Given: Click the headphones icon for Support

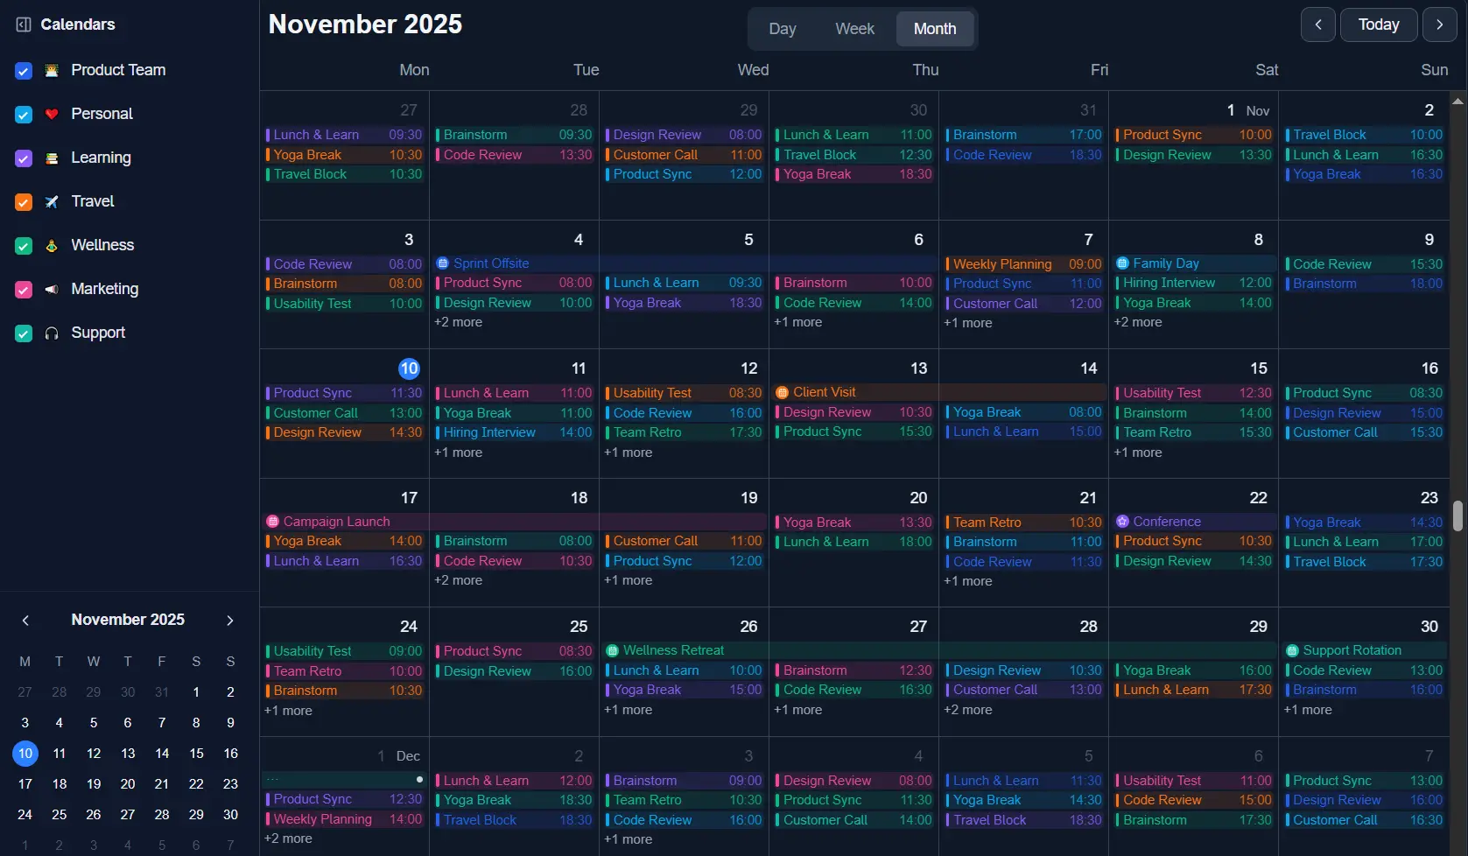Looking at the screenshot, I should tap(52, 333).
